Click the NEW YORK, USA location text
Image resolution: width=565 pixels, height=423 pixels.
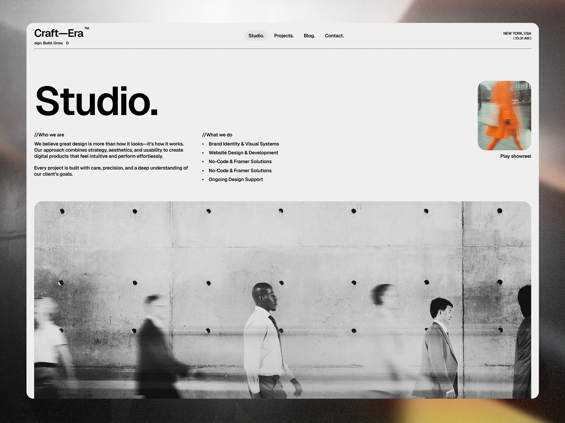(517, 33)
